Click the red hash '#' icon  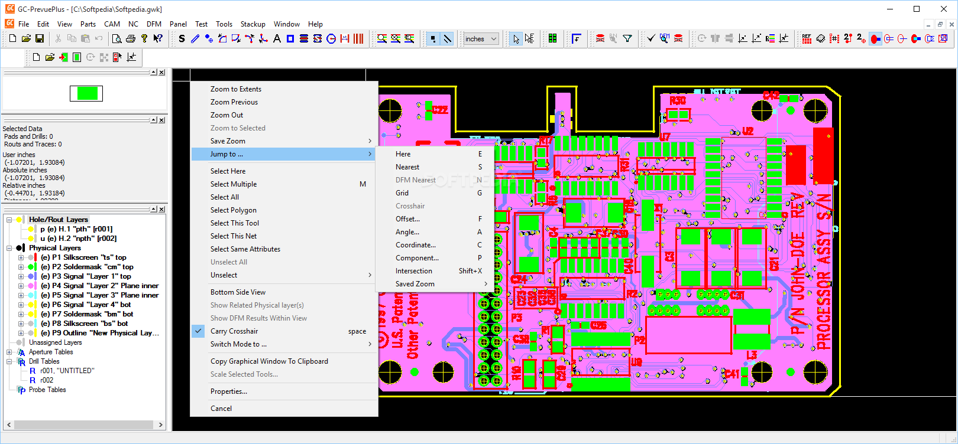coord(834,38)
